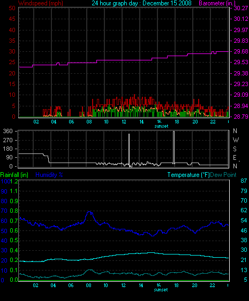This screenshot has height=301, width=249.
Task: Click red windspeed axis value 15
Action: (12, 84)
